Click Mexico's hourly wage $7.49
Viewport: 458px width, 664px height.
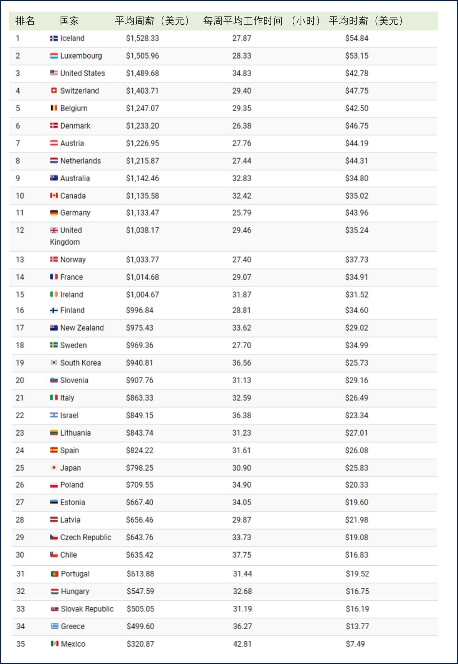coord(355,644)
